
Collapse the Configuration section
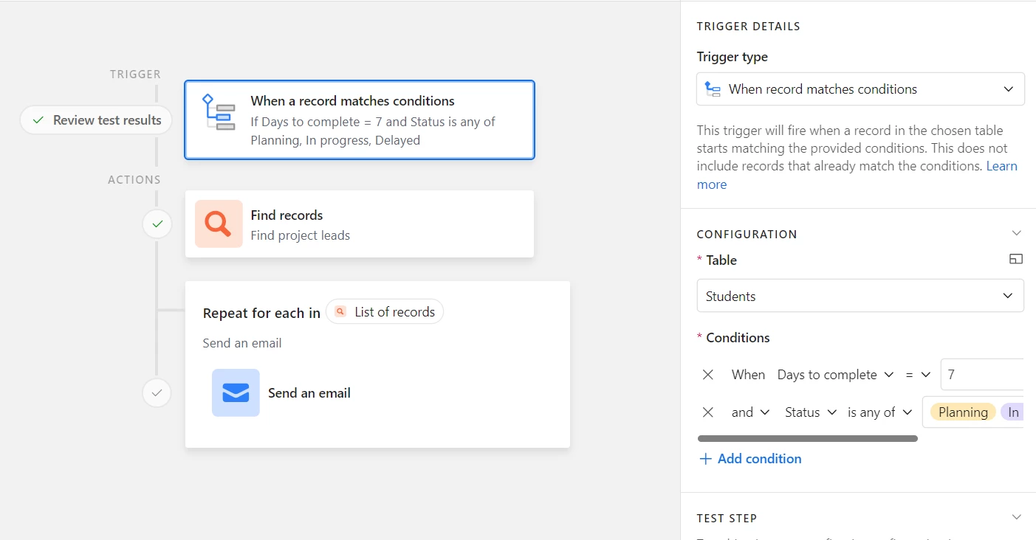click(x=1016, y=233)
